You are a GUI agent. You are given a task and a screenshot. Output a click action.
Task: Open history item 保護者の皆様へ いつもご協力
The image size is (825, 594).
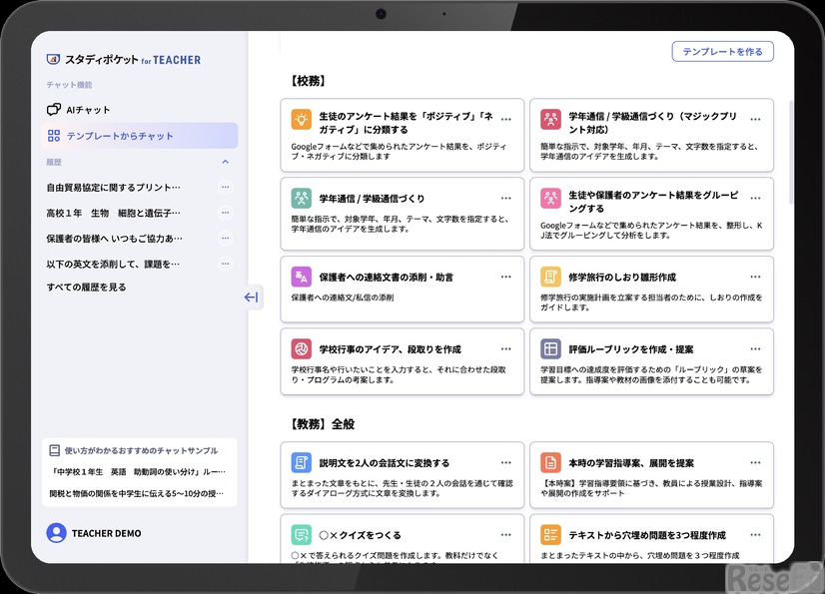pyautogui.click(x=114, y=239)
